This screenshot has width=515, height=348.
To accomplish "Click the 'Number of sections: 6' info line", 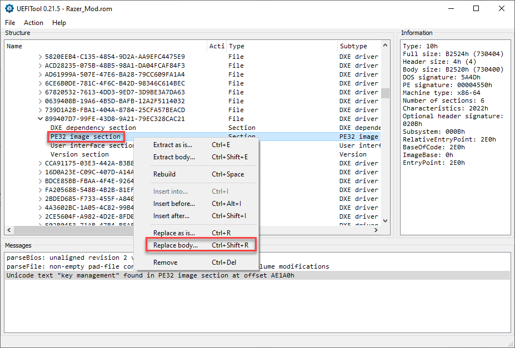I will (443, 100).
